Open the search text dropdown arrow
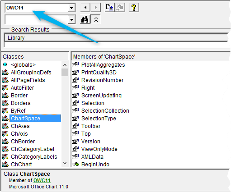Screen dimensions: 231x192 (x=71, y=19)
